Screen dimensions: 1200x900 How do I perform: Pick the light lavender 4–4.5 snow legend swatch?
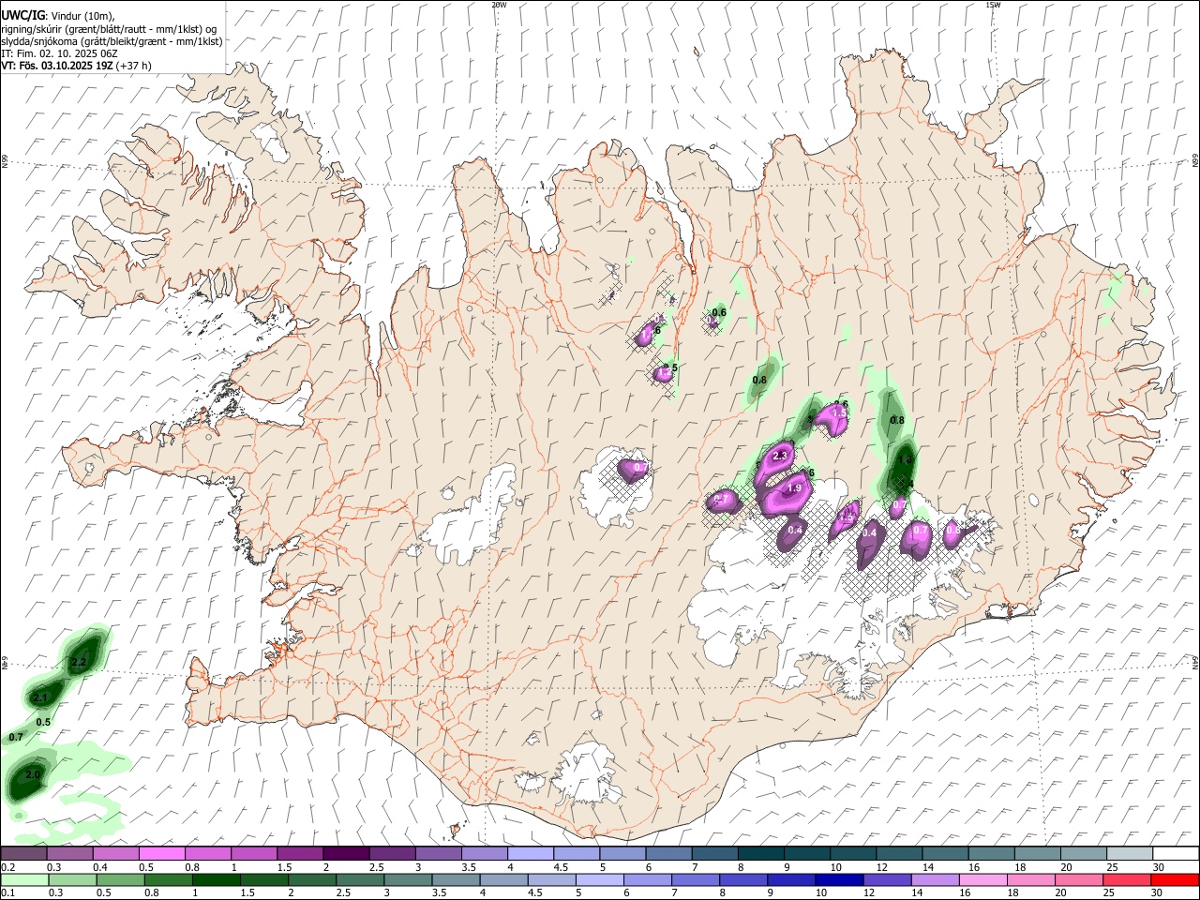point(530,854)
